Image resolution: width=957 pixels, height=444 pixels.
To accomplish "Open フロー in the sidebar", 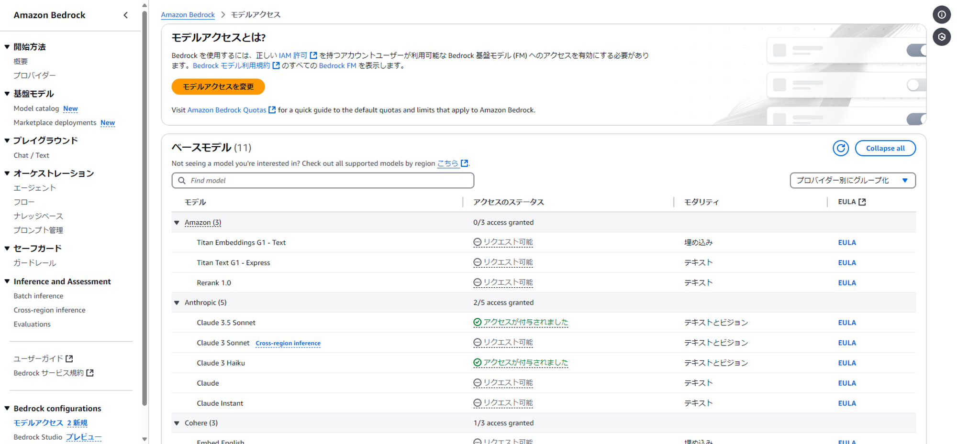I will 24,202.
